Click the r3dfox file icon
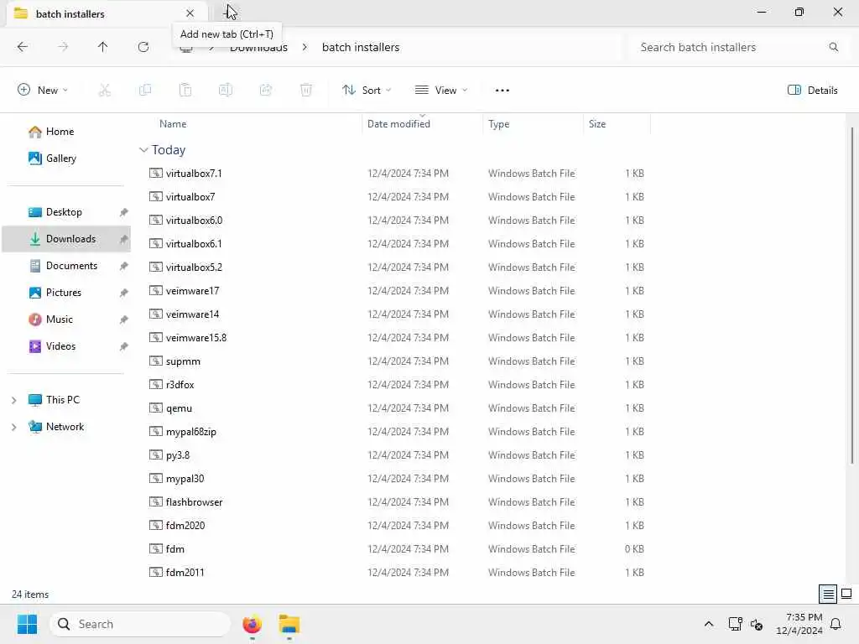 [156, 385]
